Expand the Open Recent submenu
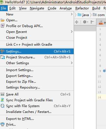Viewport: 106px width, 129px height. [x=72, y=32]
